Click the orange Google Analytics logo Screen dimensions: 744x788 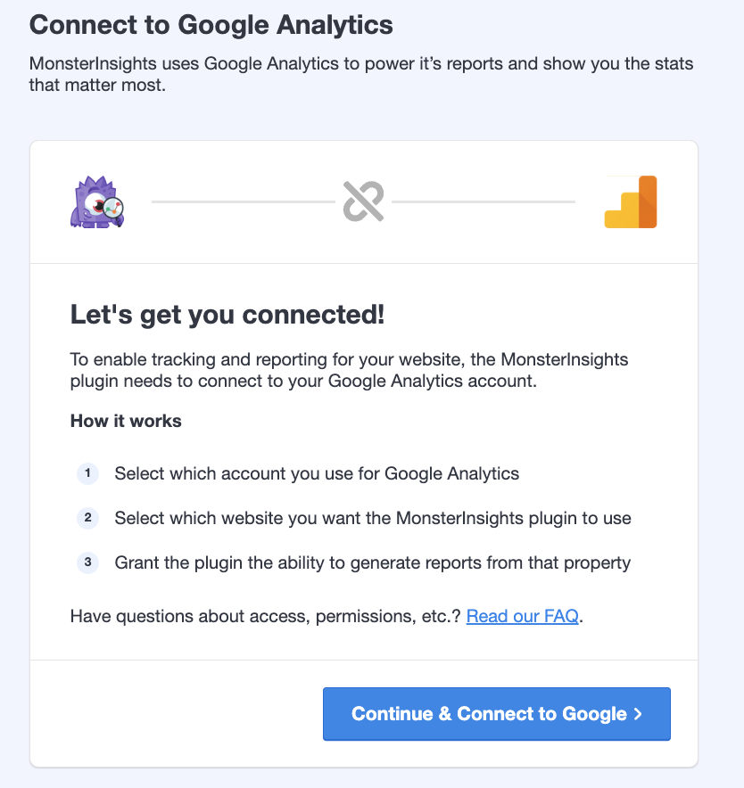click(631, 202)
